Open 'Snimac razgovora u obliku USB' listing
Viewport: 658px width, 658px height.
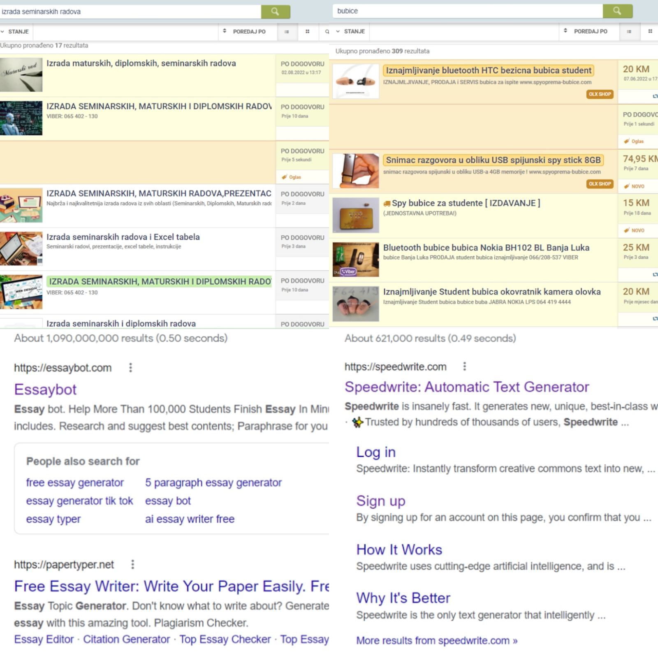493,160
